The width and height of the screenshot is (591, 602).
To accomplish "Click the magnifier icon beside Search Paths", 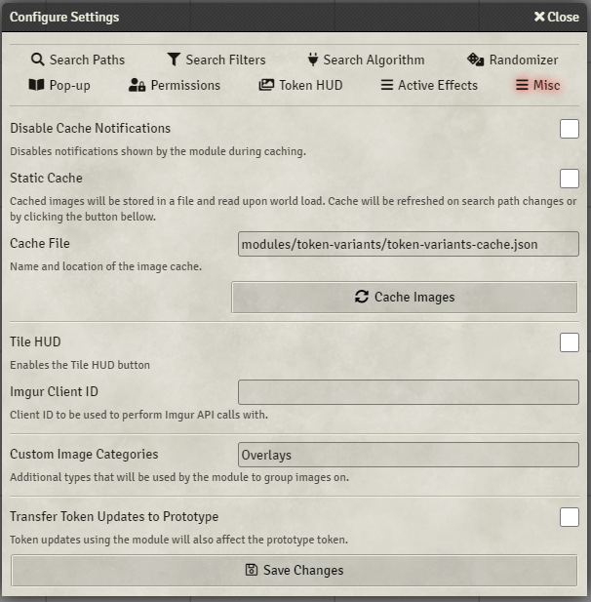I will pos(38,60).
